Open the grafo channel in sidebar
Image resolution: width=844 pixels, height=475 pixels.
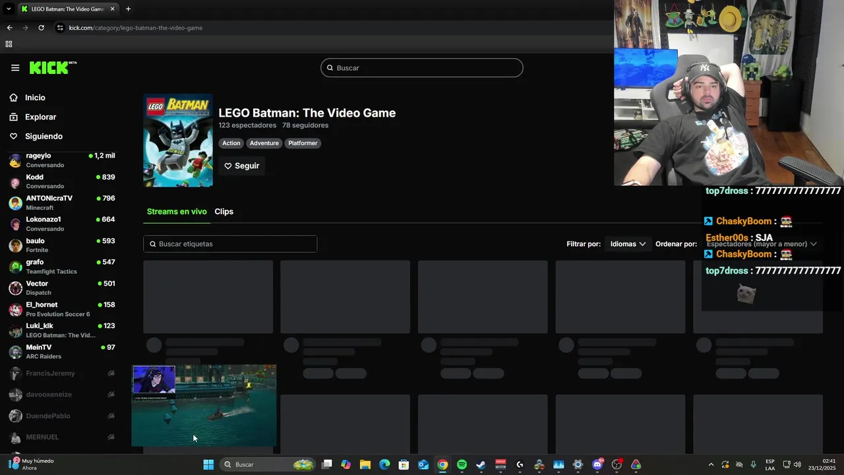click(62, 267)
